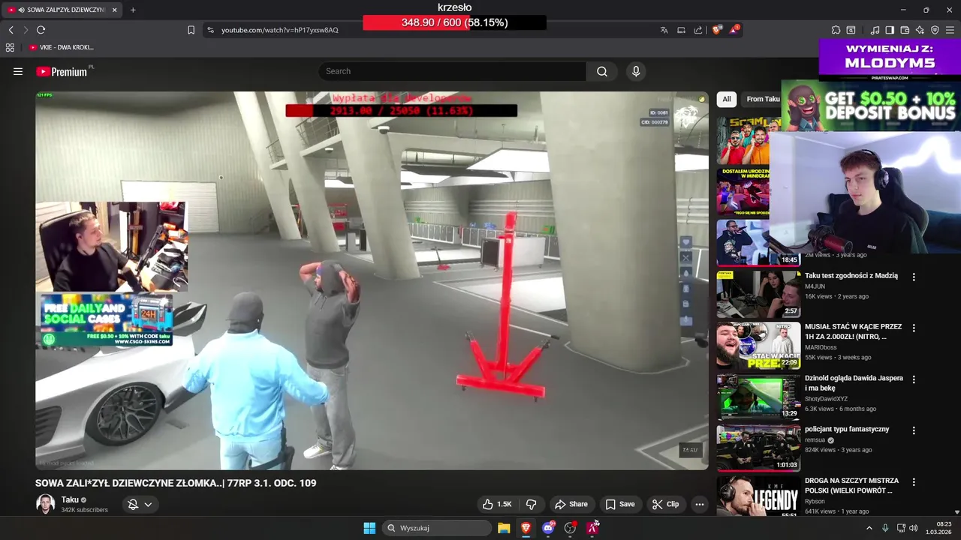The height and width of the screenshot is (540, 961).
Task: Open browser extensions puzzle icon
Action: click(836, 30)
